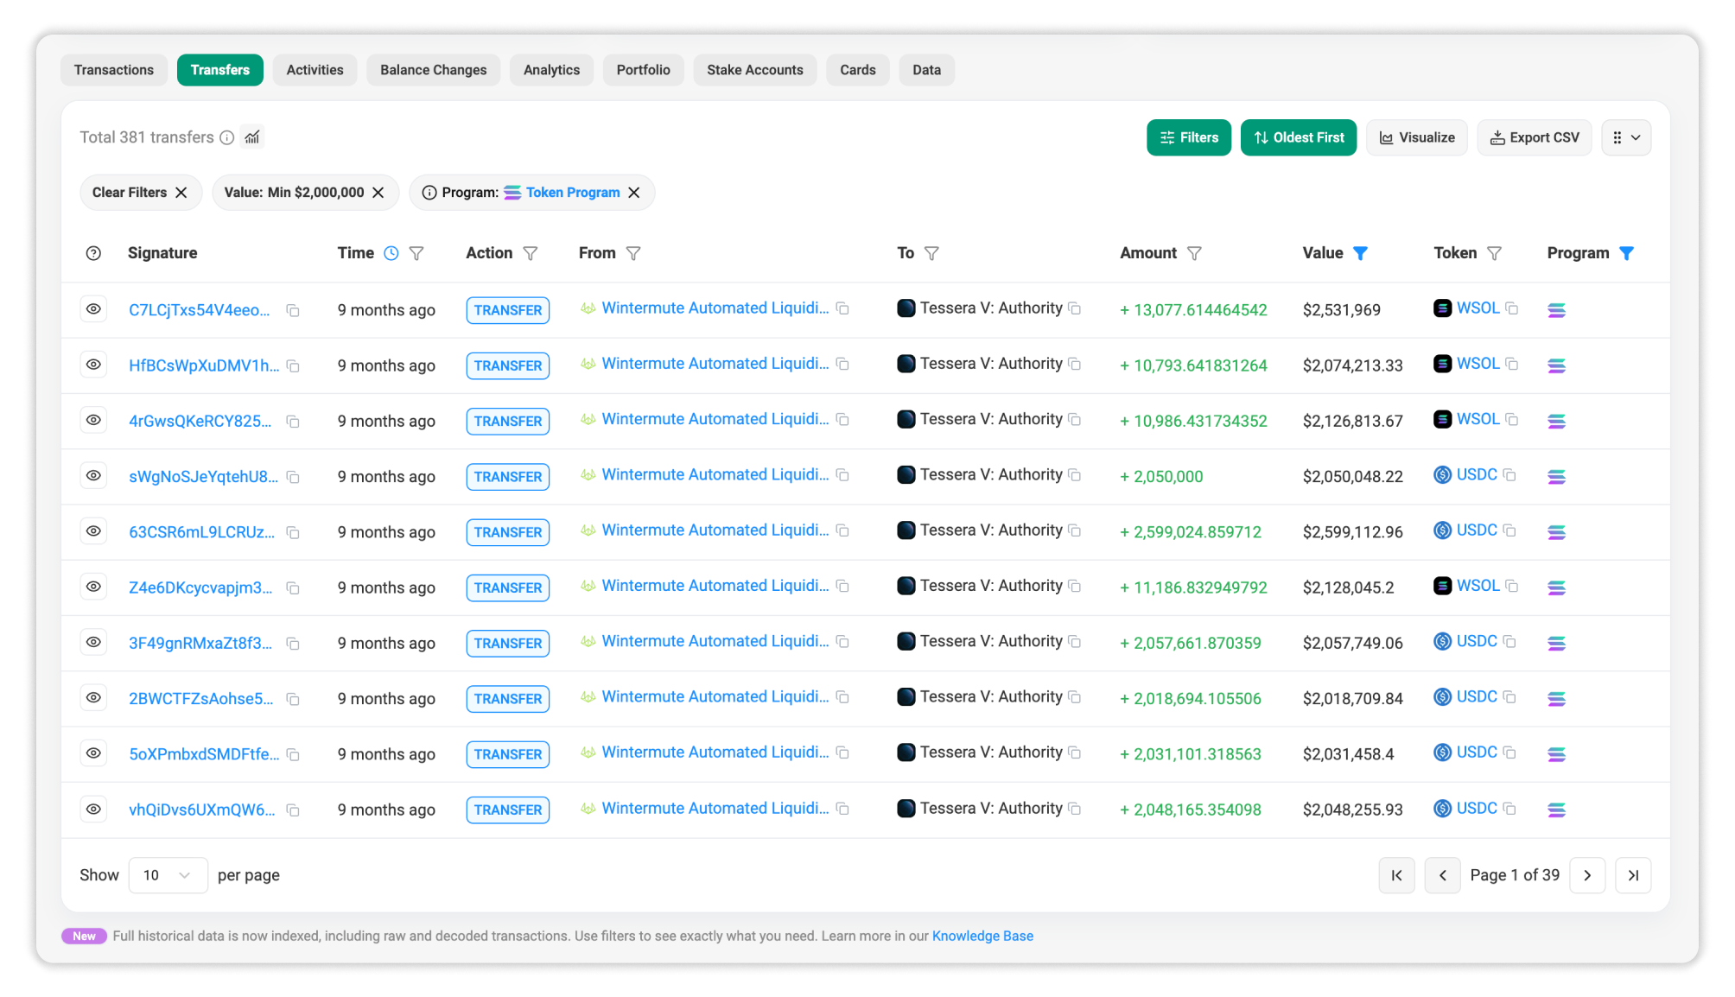The image size is (1735, 997).
Task: Open the Amount column filter
Action: tap(1194, 253)
